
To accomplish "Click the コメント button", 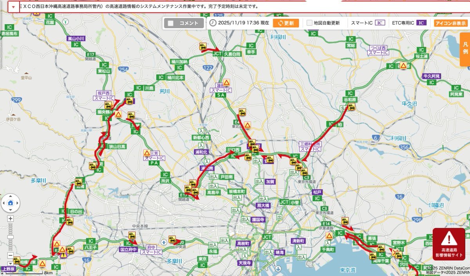I will pyautogui.click(x=184, y=23).
